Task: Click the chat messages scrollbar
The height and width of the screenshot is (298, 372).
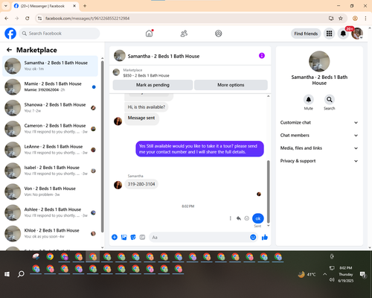Action: 268,191
